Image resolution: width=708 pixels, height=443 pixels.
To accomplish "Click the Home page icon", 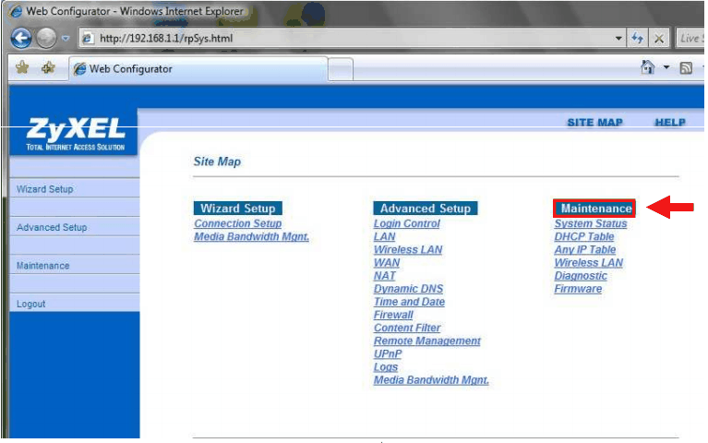I will pos(648,68).
